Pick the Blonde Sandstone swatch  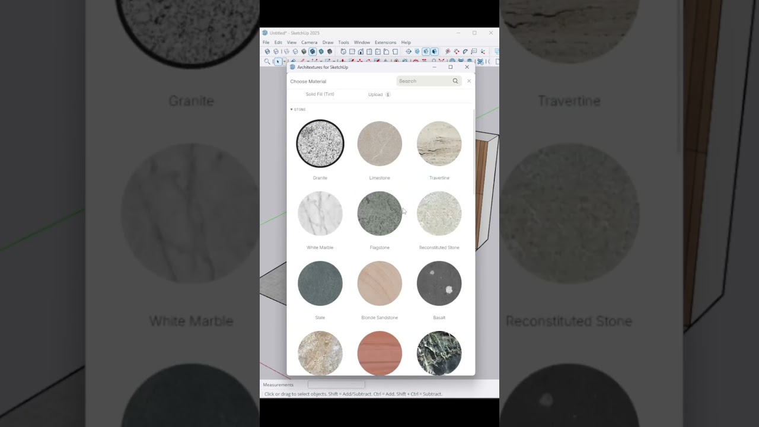[x=379, y=283]
